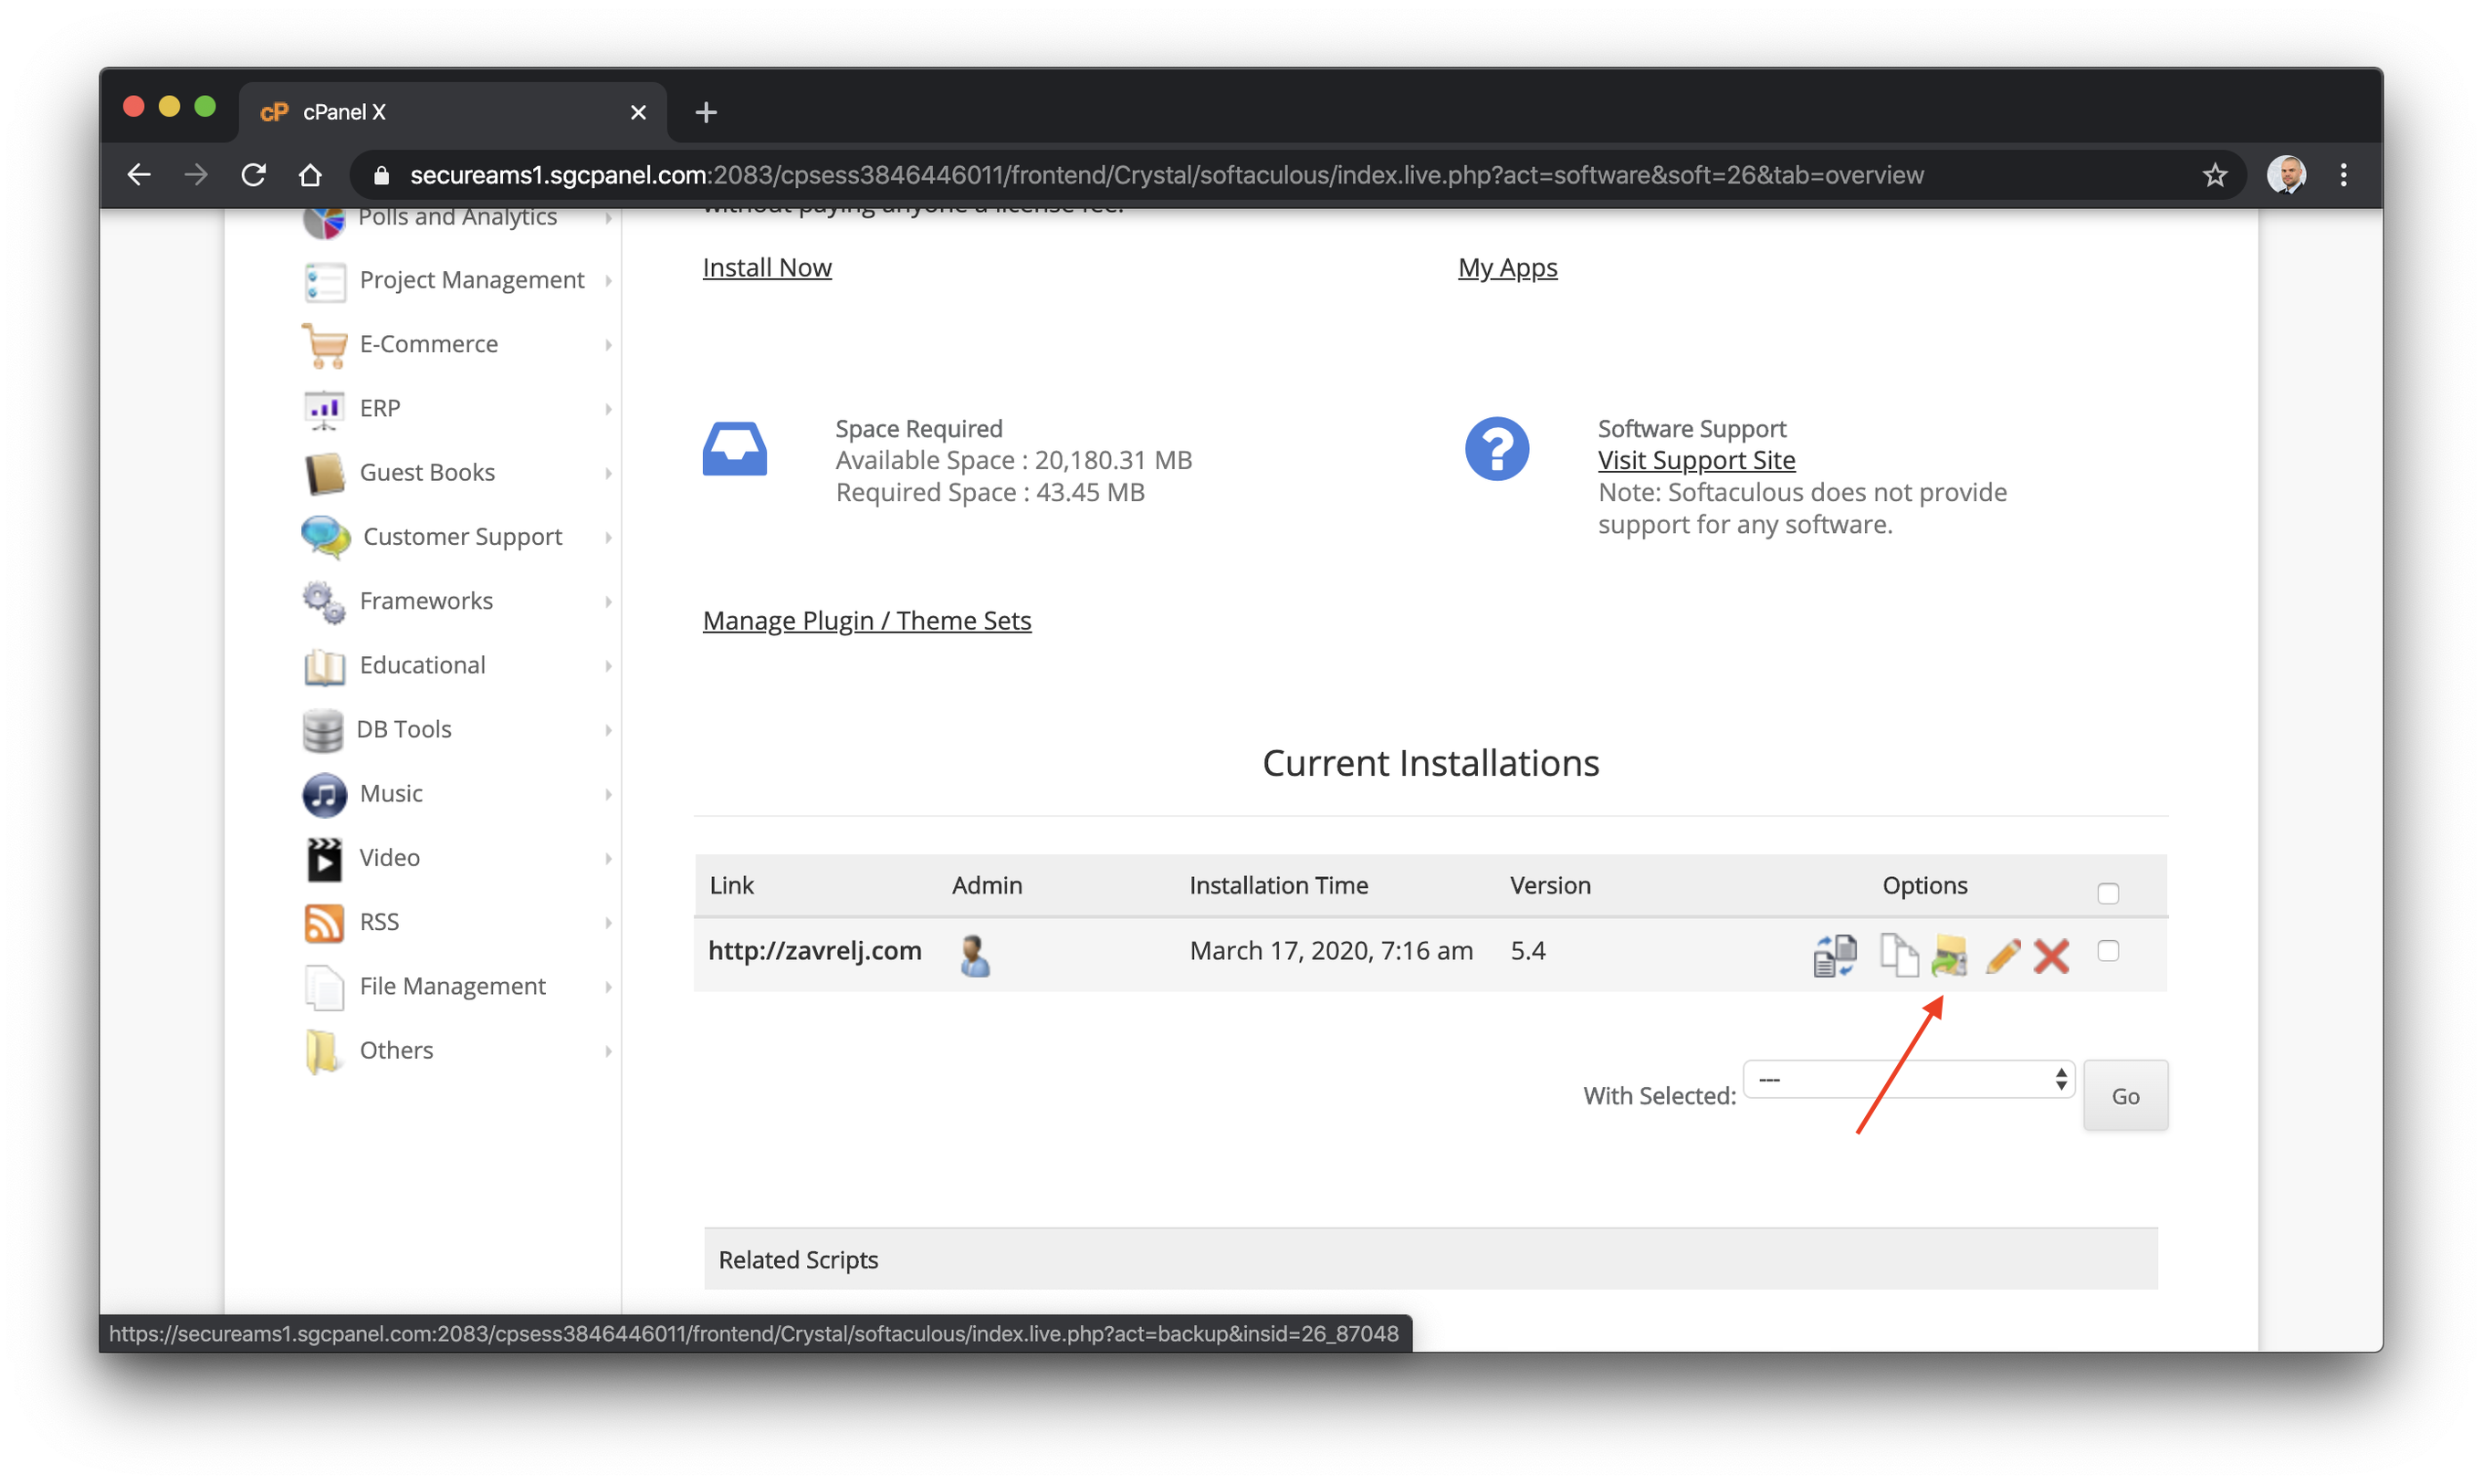The height and width of the screenshot is (1484, 2483).
Task: Click the Customer Support chat bubble icon
Action: [325, 537]
